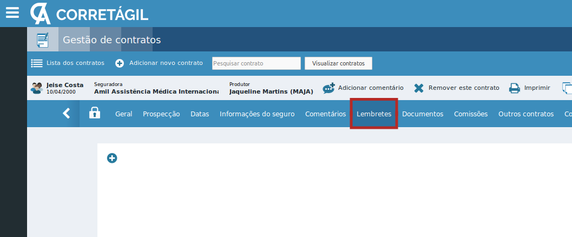Screen dimensions: 572x237
Task: Switch to the Datas tab
Action: tap(200, 114)
